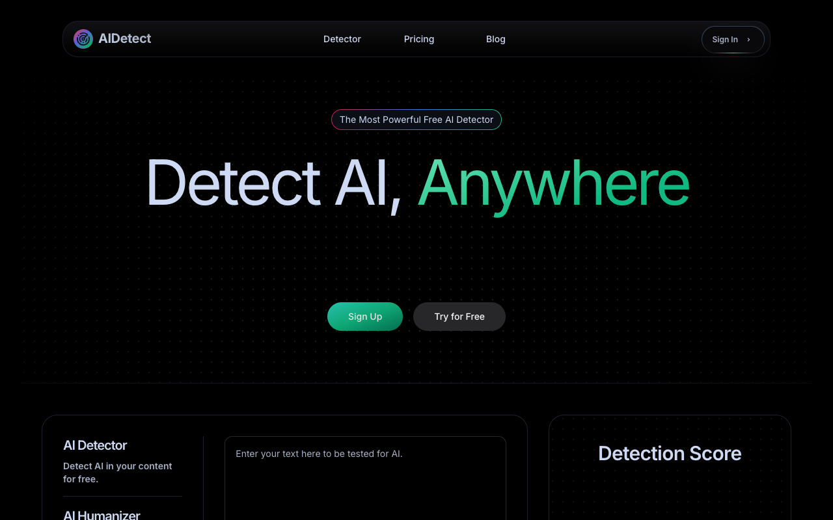
Task: Click the AIDetect radar logo icon
Action: tap(83, 39)
